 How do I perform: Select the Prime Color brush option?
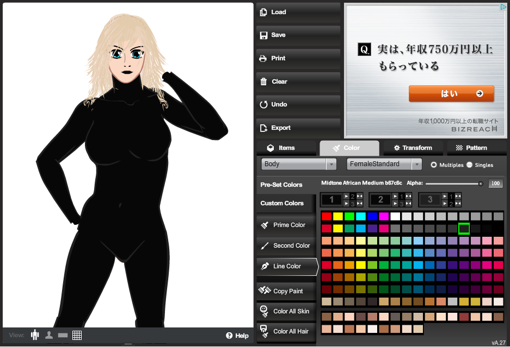point(286,225)
